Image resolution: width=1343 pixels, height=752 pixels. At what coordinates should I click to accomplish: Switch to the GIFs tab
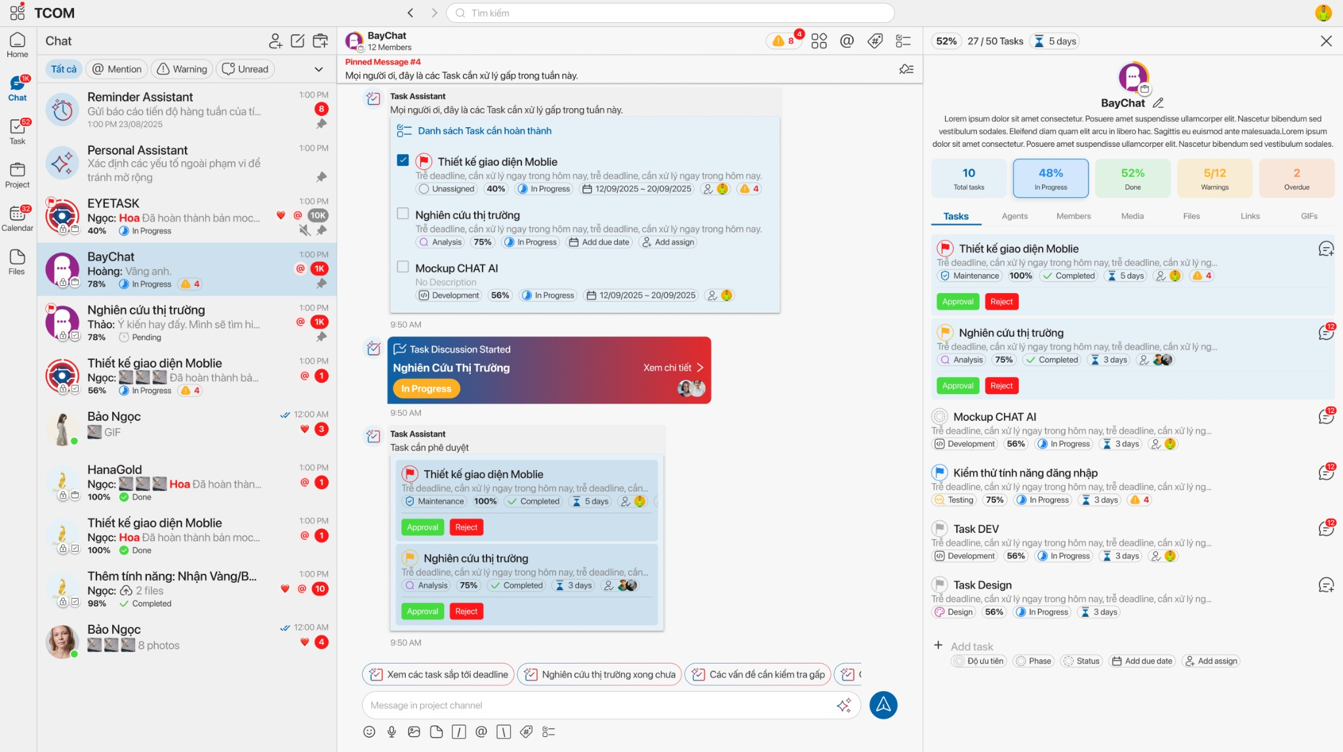click(1309, 216)
